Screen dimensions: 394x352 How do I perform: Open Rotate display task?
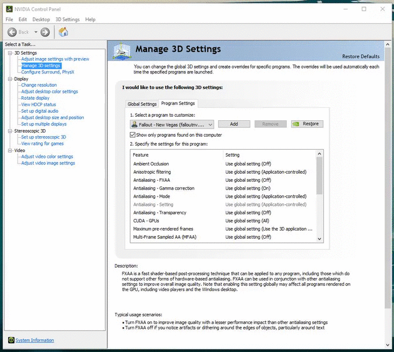click(35, 98)
